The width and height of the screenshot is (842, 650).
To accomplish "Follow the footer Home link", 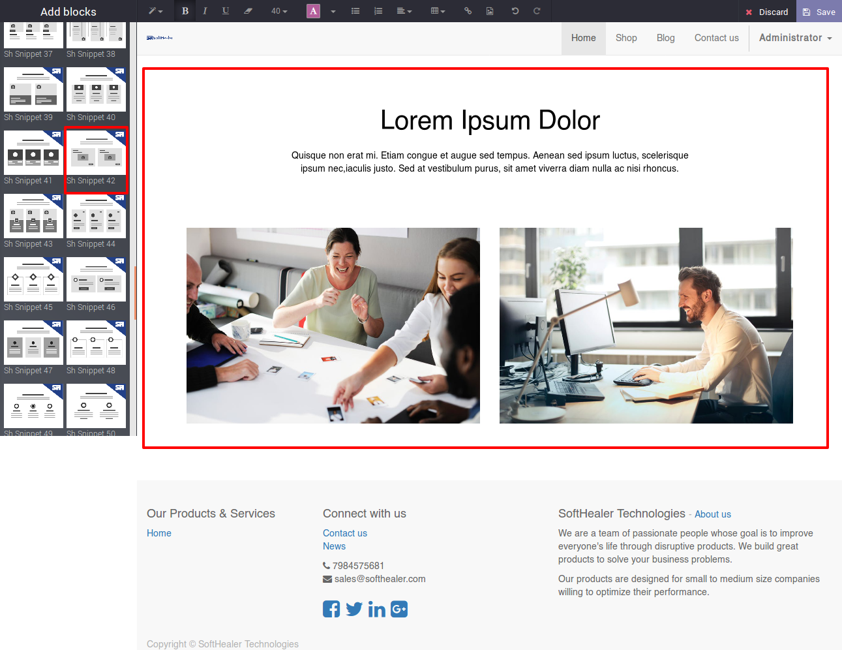I will coord(159,533).
